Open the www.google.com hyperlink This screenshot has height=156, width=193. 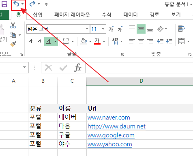(111, 135)
